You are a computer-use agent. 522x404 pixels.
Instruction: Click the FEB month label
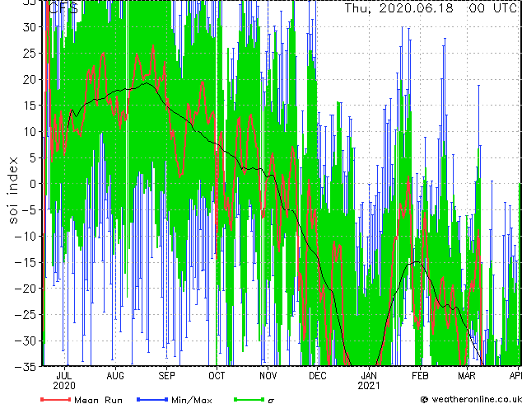coord(420,376)
